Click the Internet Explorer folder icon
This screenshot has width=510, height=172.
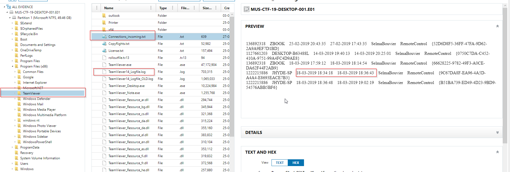coord(19,82)
